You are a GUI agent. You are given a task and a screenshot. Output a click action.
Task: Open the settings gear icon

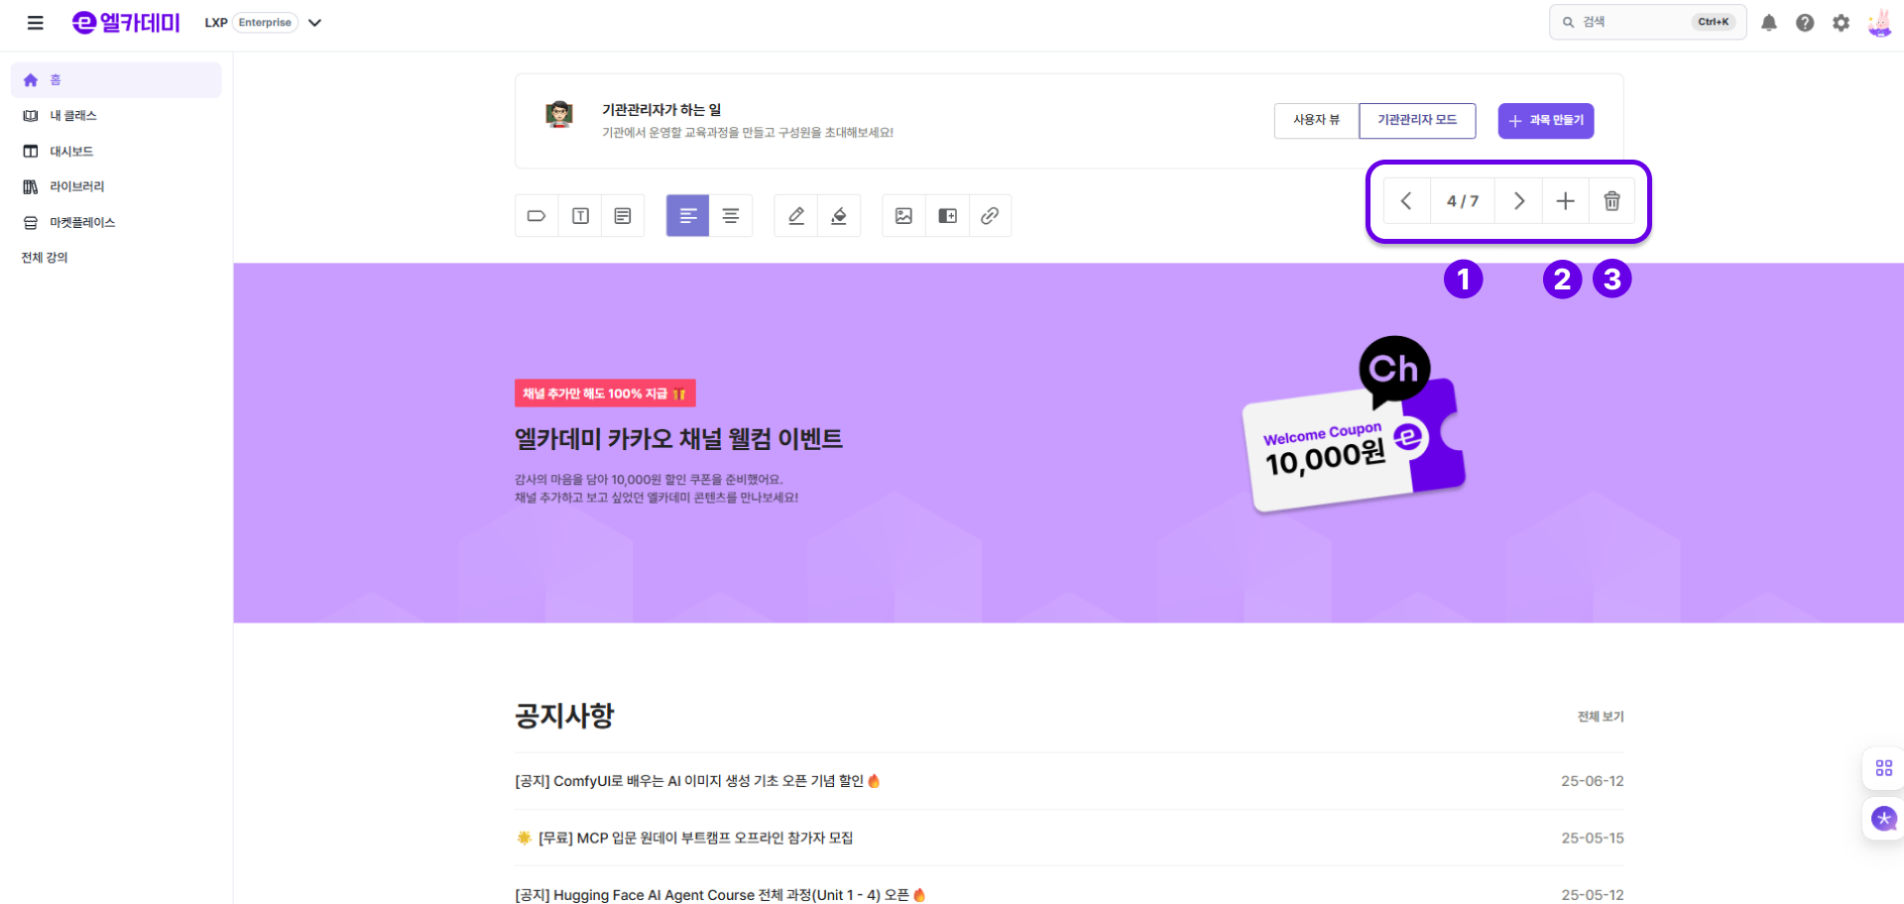click(x=1842, y=23)
